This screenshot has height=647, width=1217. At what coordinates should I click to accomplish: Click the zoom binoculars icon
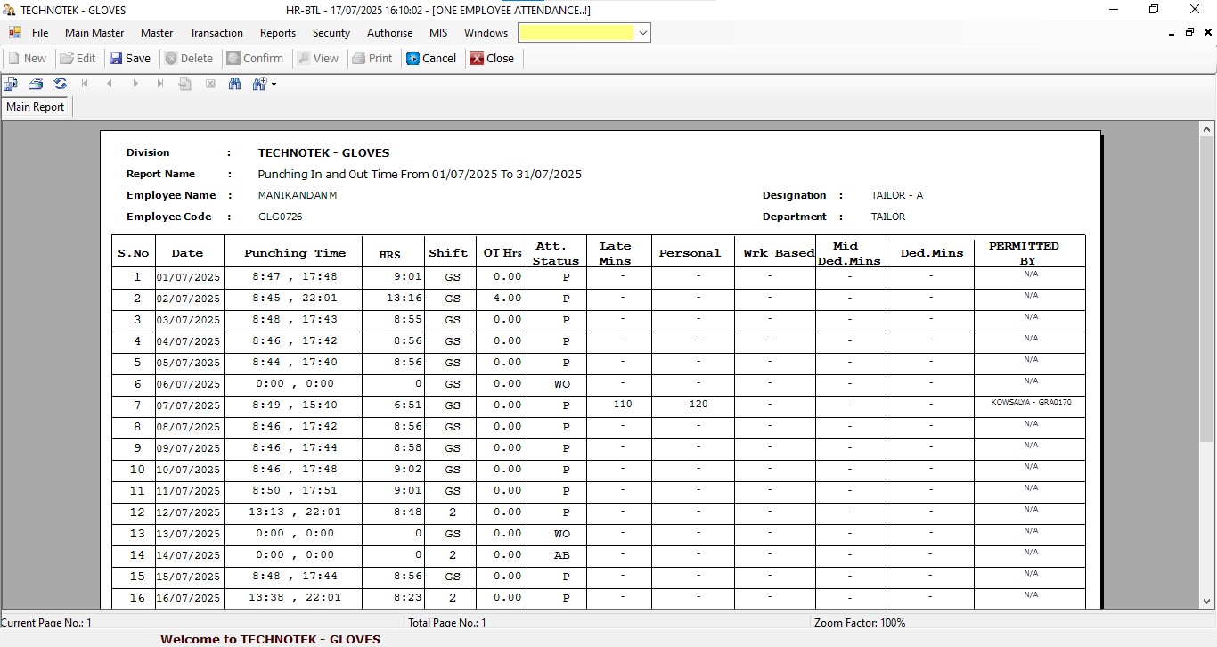259,84
